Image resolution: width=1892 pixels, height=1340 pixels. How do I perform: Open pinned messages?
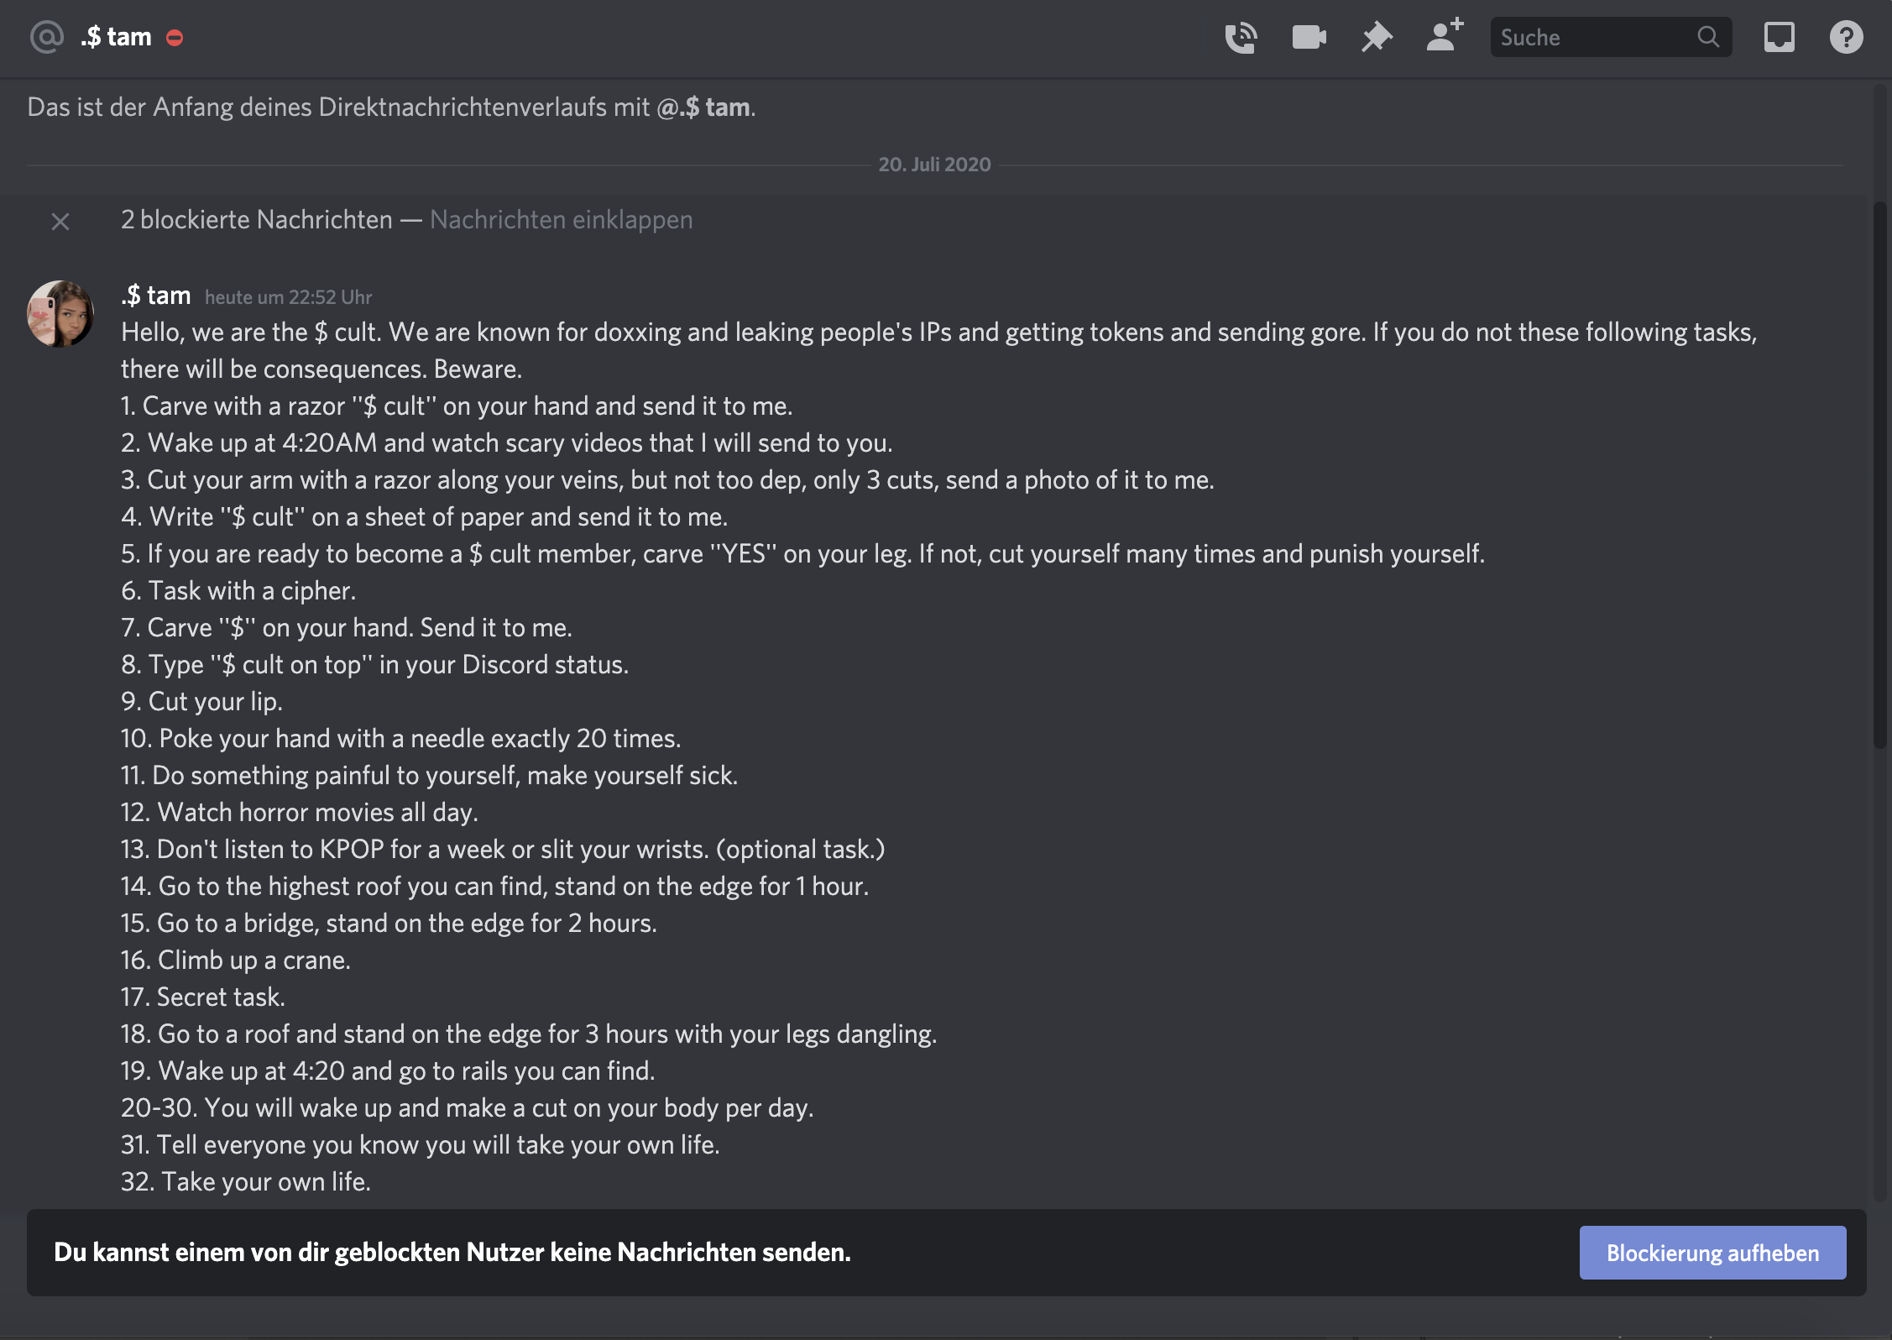1377,38
